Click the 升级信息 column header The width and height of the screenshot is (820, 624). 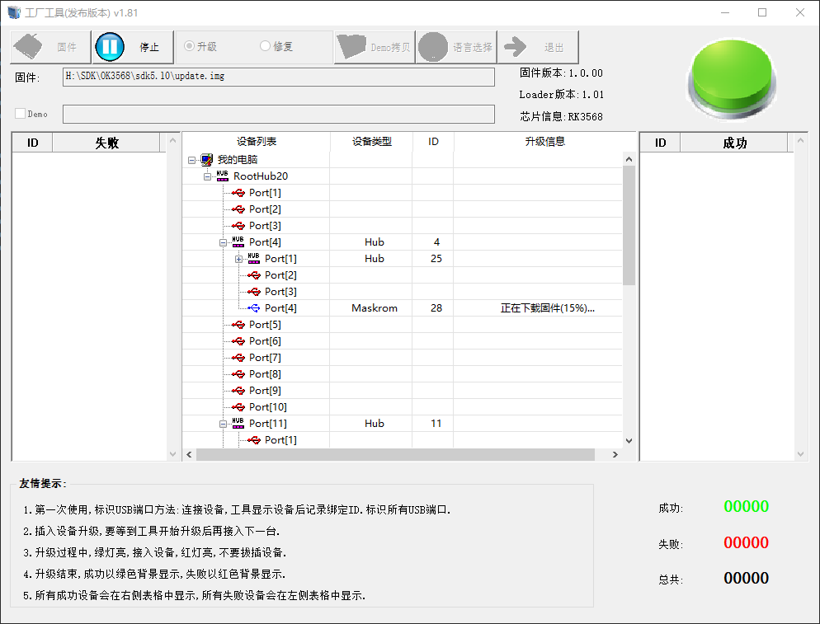pyautogui.click(x=544, y=142)
